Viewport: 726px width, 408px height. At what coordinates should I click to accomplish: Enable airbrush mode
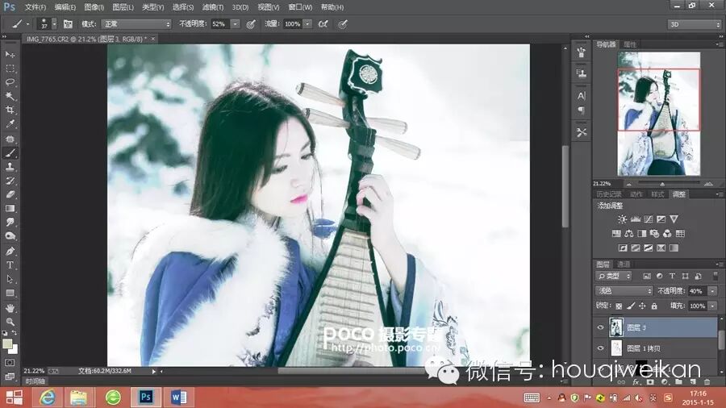323,24
